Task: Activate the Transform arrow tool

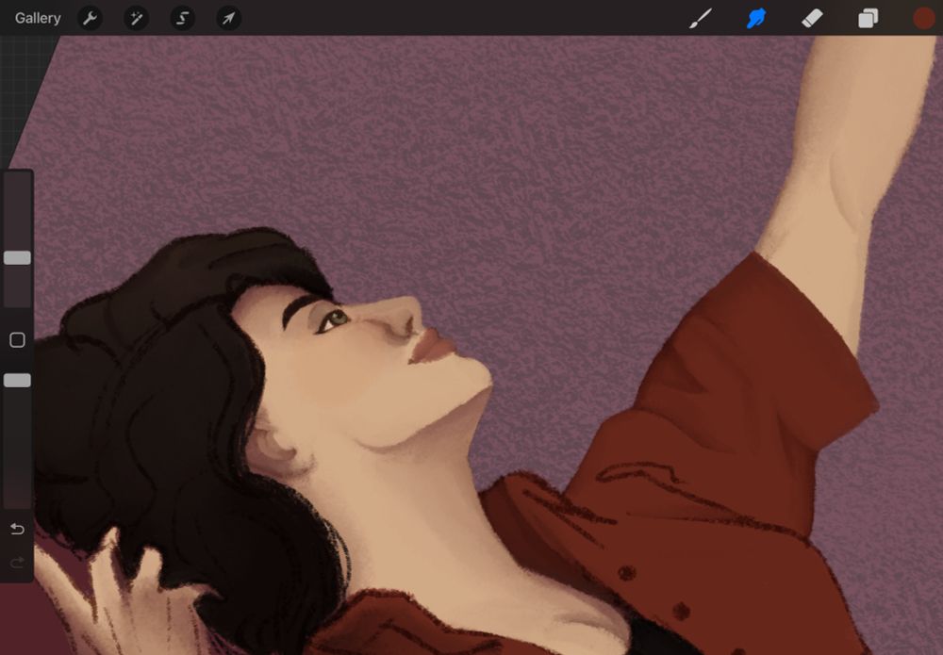Action: click(x=228, y=18)
